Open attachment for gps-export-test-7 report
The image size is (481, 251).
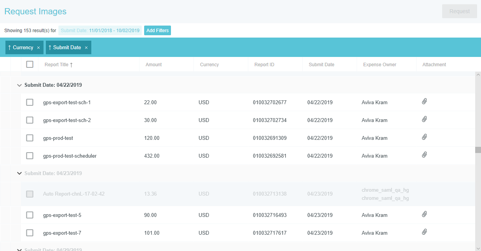coord(424,232)
